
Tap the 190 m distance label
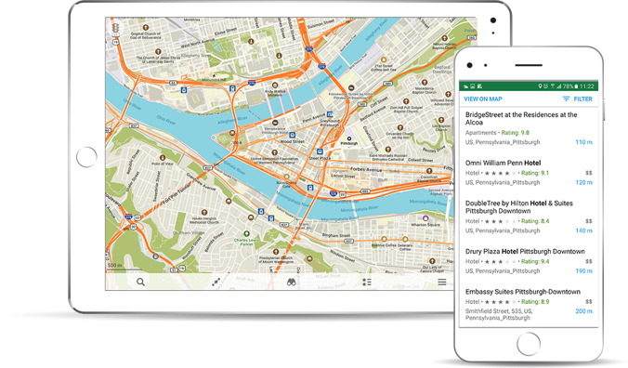584,271
